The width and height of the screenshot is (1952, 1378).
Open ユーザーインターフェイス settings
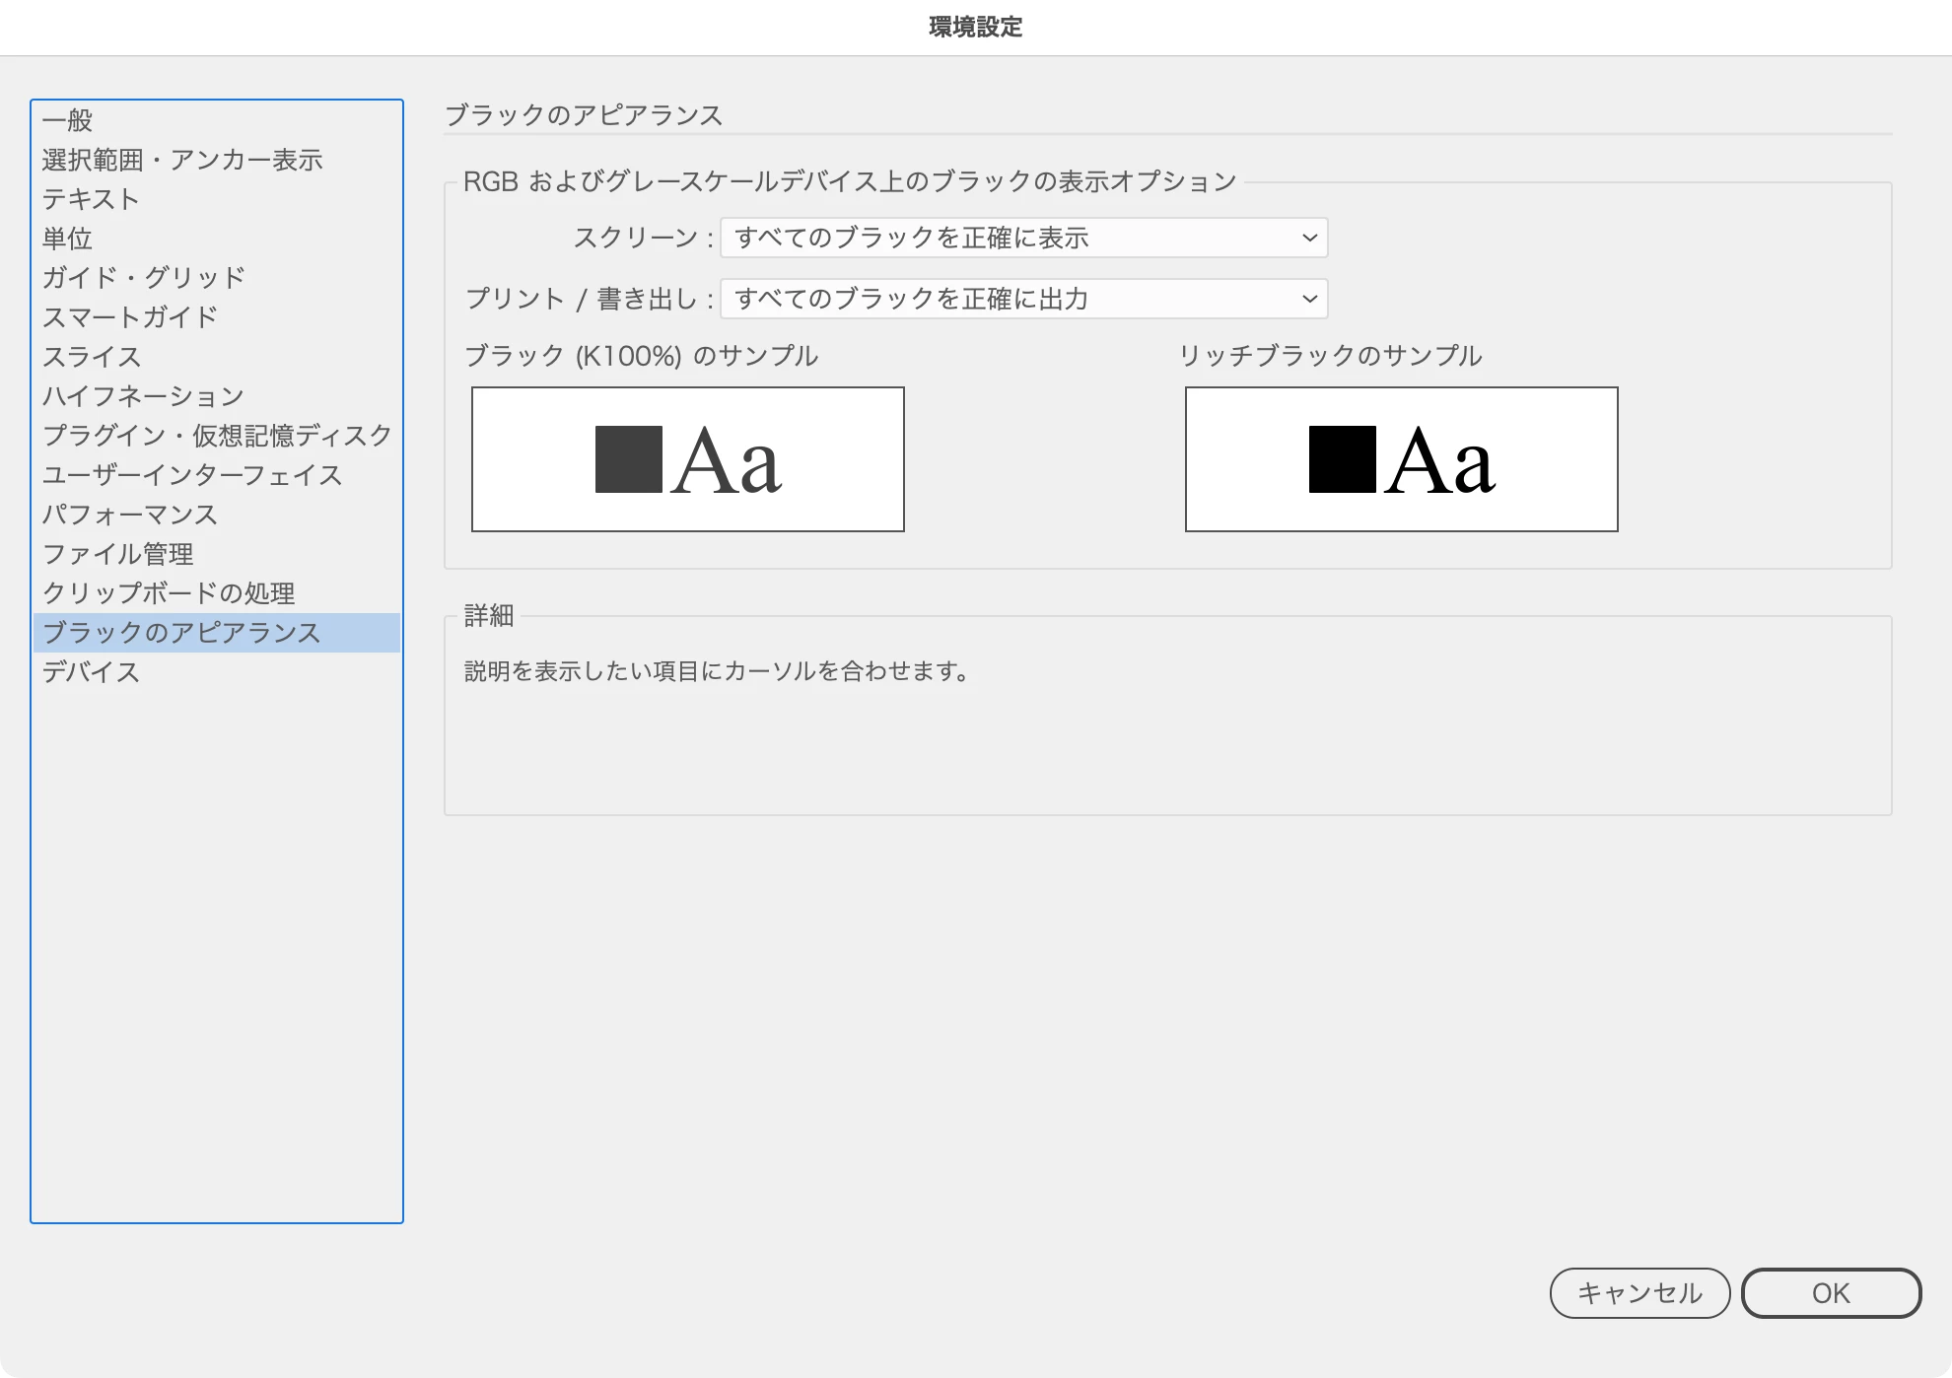(x=192, y=475)
